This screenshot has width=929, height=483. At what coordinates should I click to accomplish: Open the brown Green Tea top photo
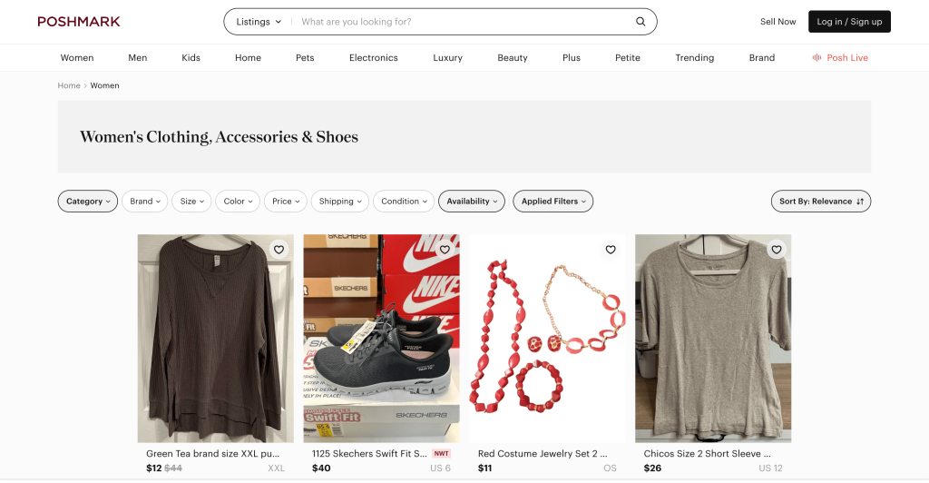point(216,339)
